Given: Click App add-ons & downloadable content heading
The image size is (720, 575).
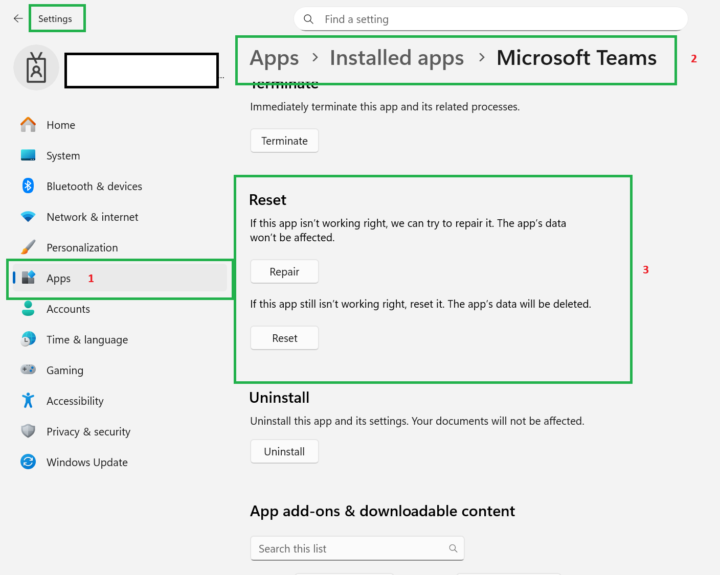Looking at the screenshot, I should (382, 511).
